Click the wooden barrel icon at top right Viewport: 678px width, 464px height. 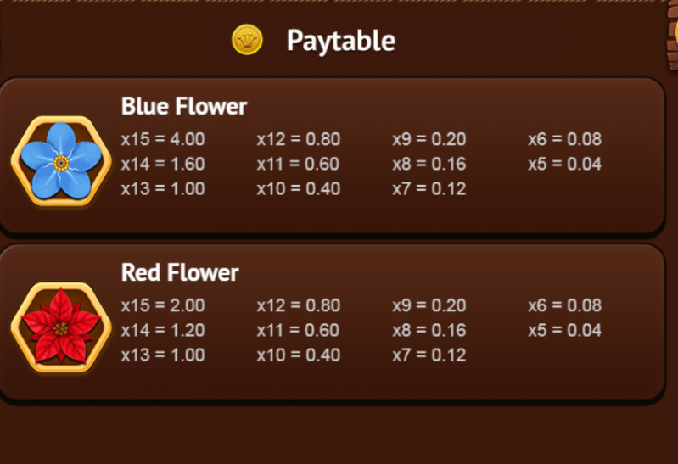(x=672, y=36)
